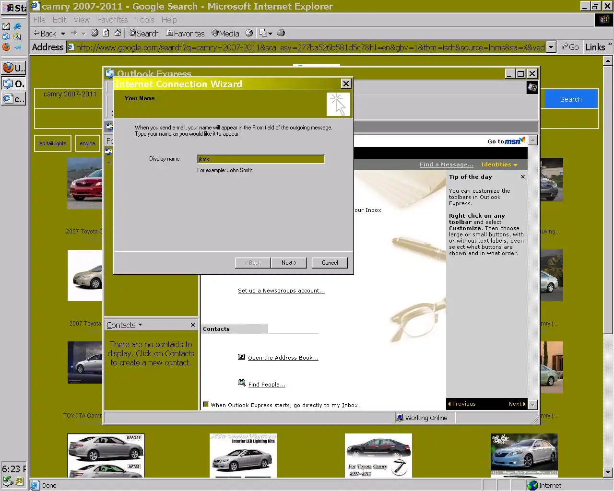Click the Show Desktop quick launch icon
This screenshot has height=491, width=614.
(6, 26)
